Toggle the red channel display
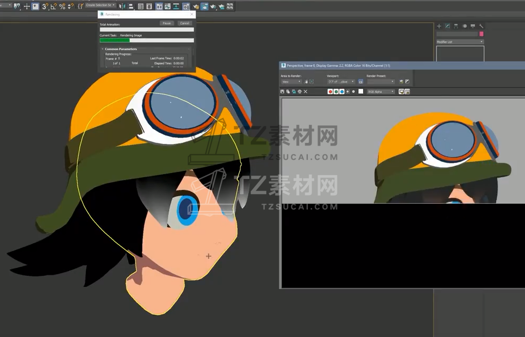The height and width of the screenshot is (337, 525). 330,92
